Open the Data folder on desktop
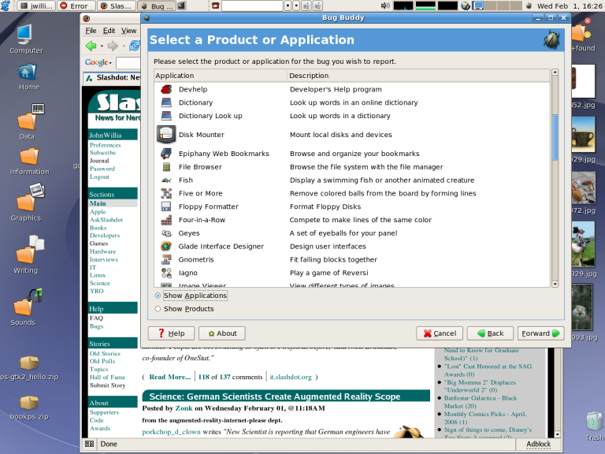605x454 pixels. pyautogui.click(x=28, y=121)
